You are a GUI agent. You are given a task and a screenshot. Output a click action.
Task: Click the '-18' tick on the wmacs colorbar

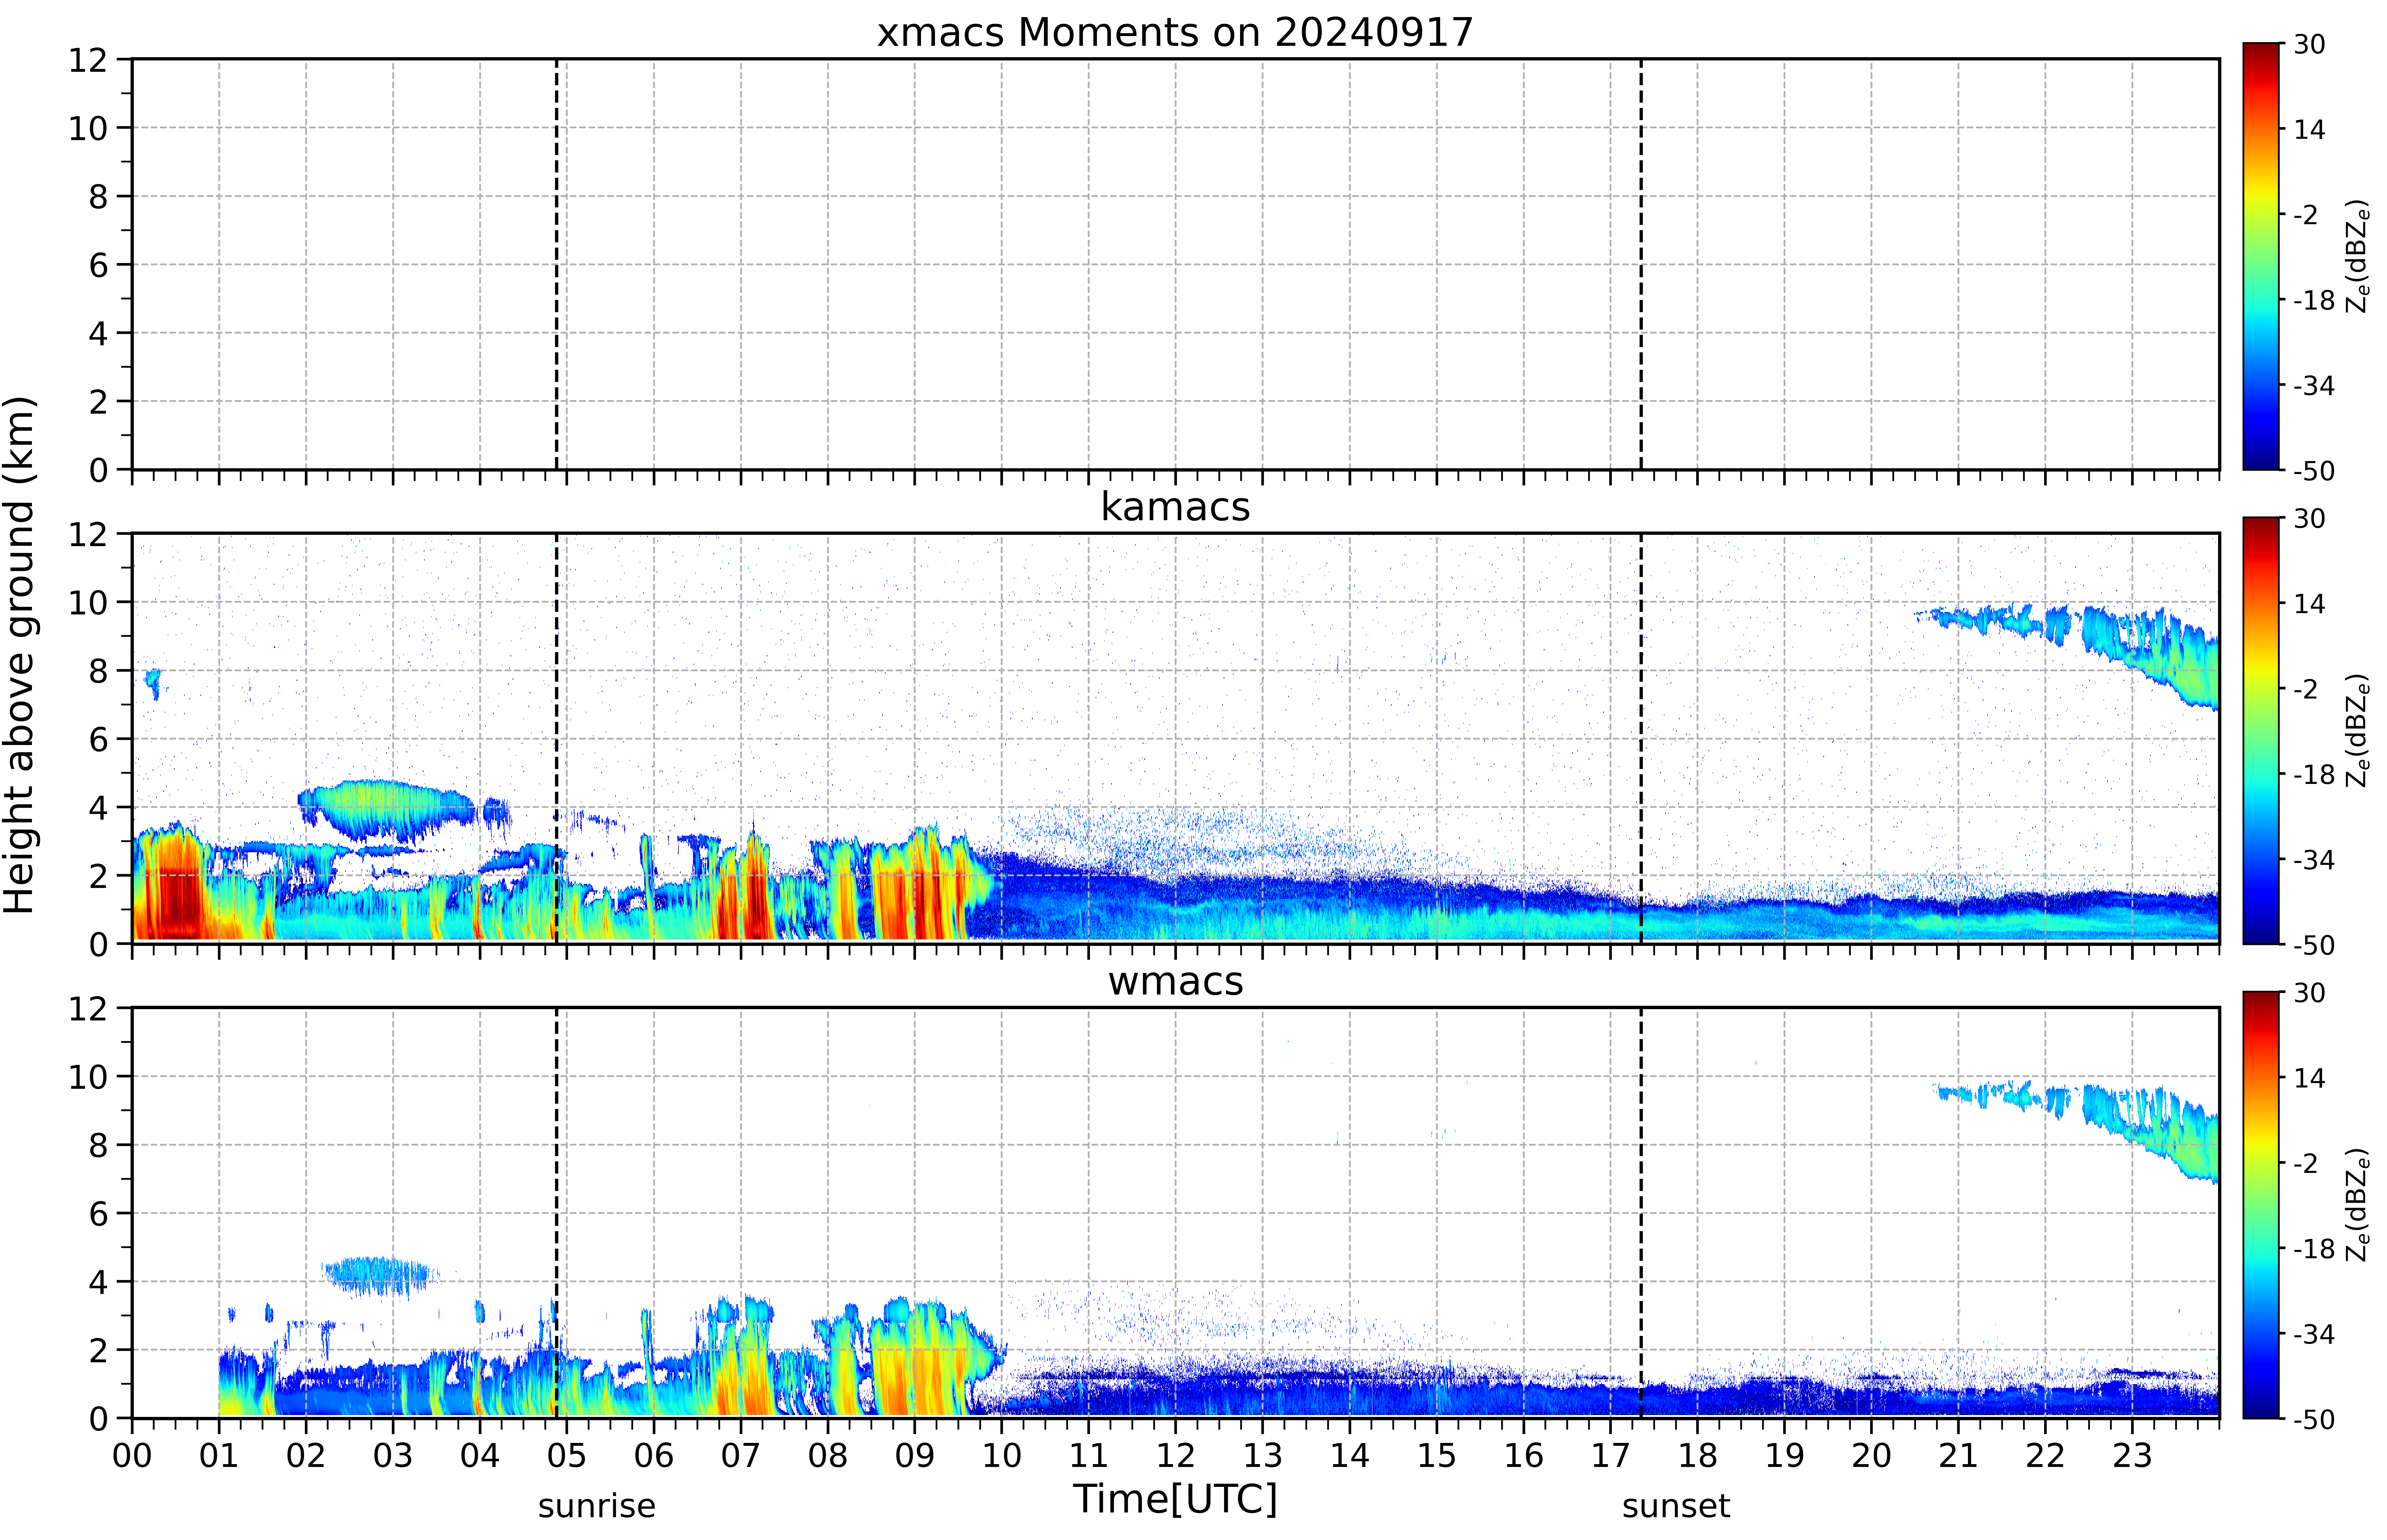[x=2314, y=1249]
